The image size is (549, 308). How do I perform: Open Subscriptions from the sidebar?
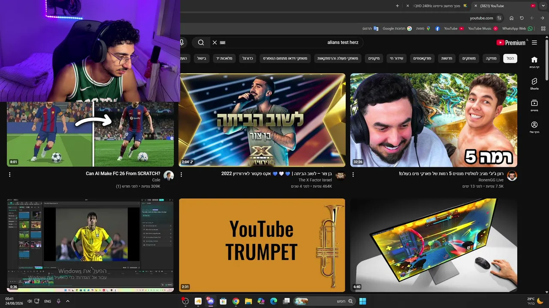tap(534, 106)
